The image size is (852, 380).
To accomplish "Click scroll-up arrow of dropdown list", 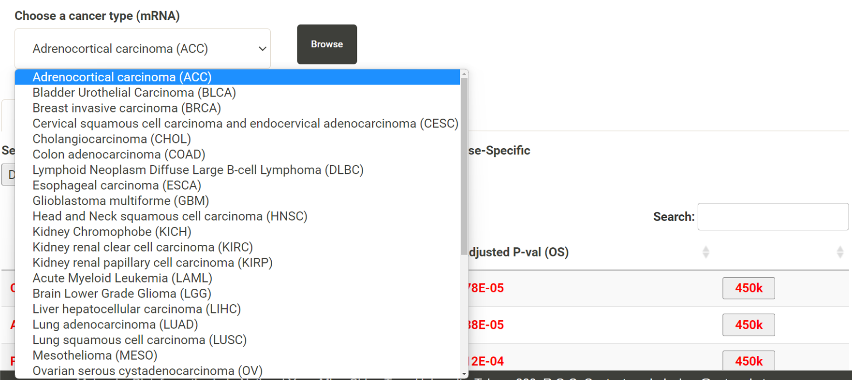I will point(464,74).
